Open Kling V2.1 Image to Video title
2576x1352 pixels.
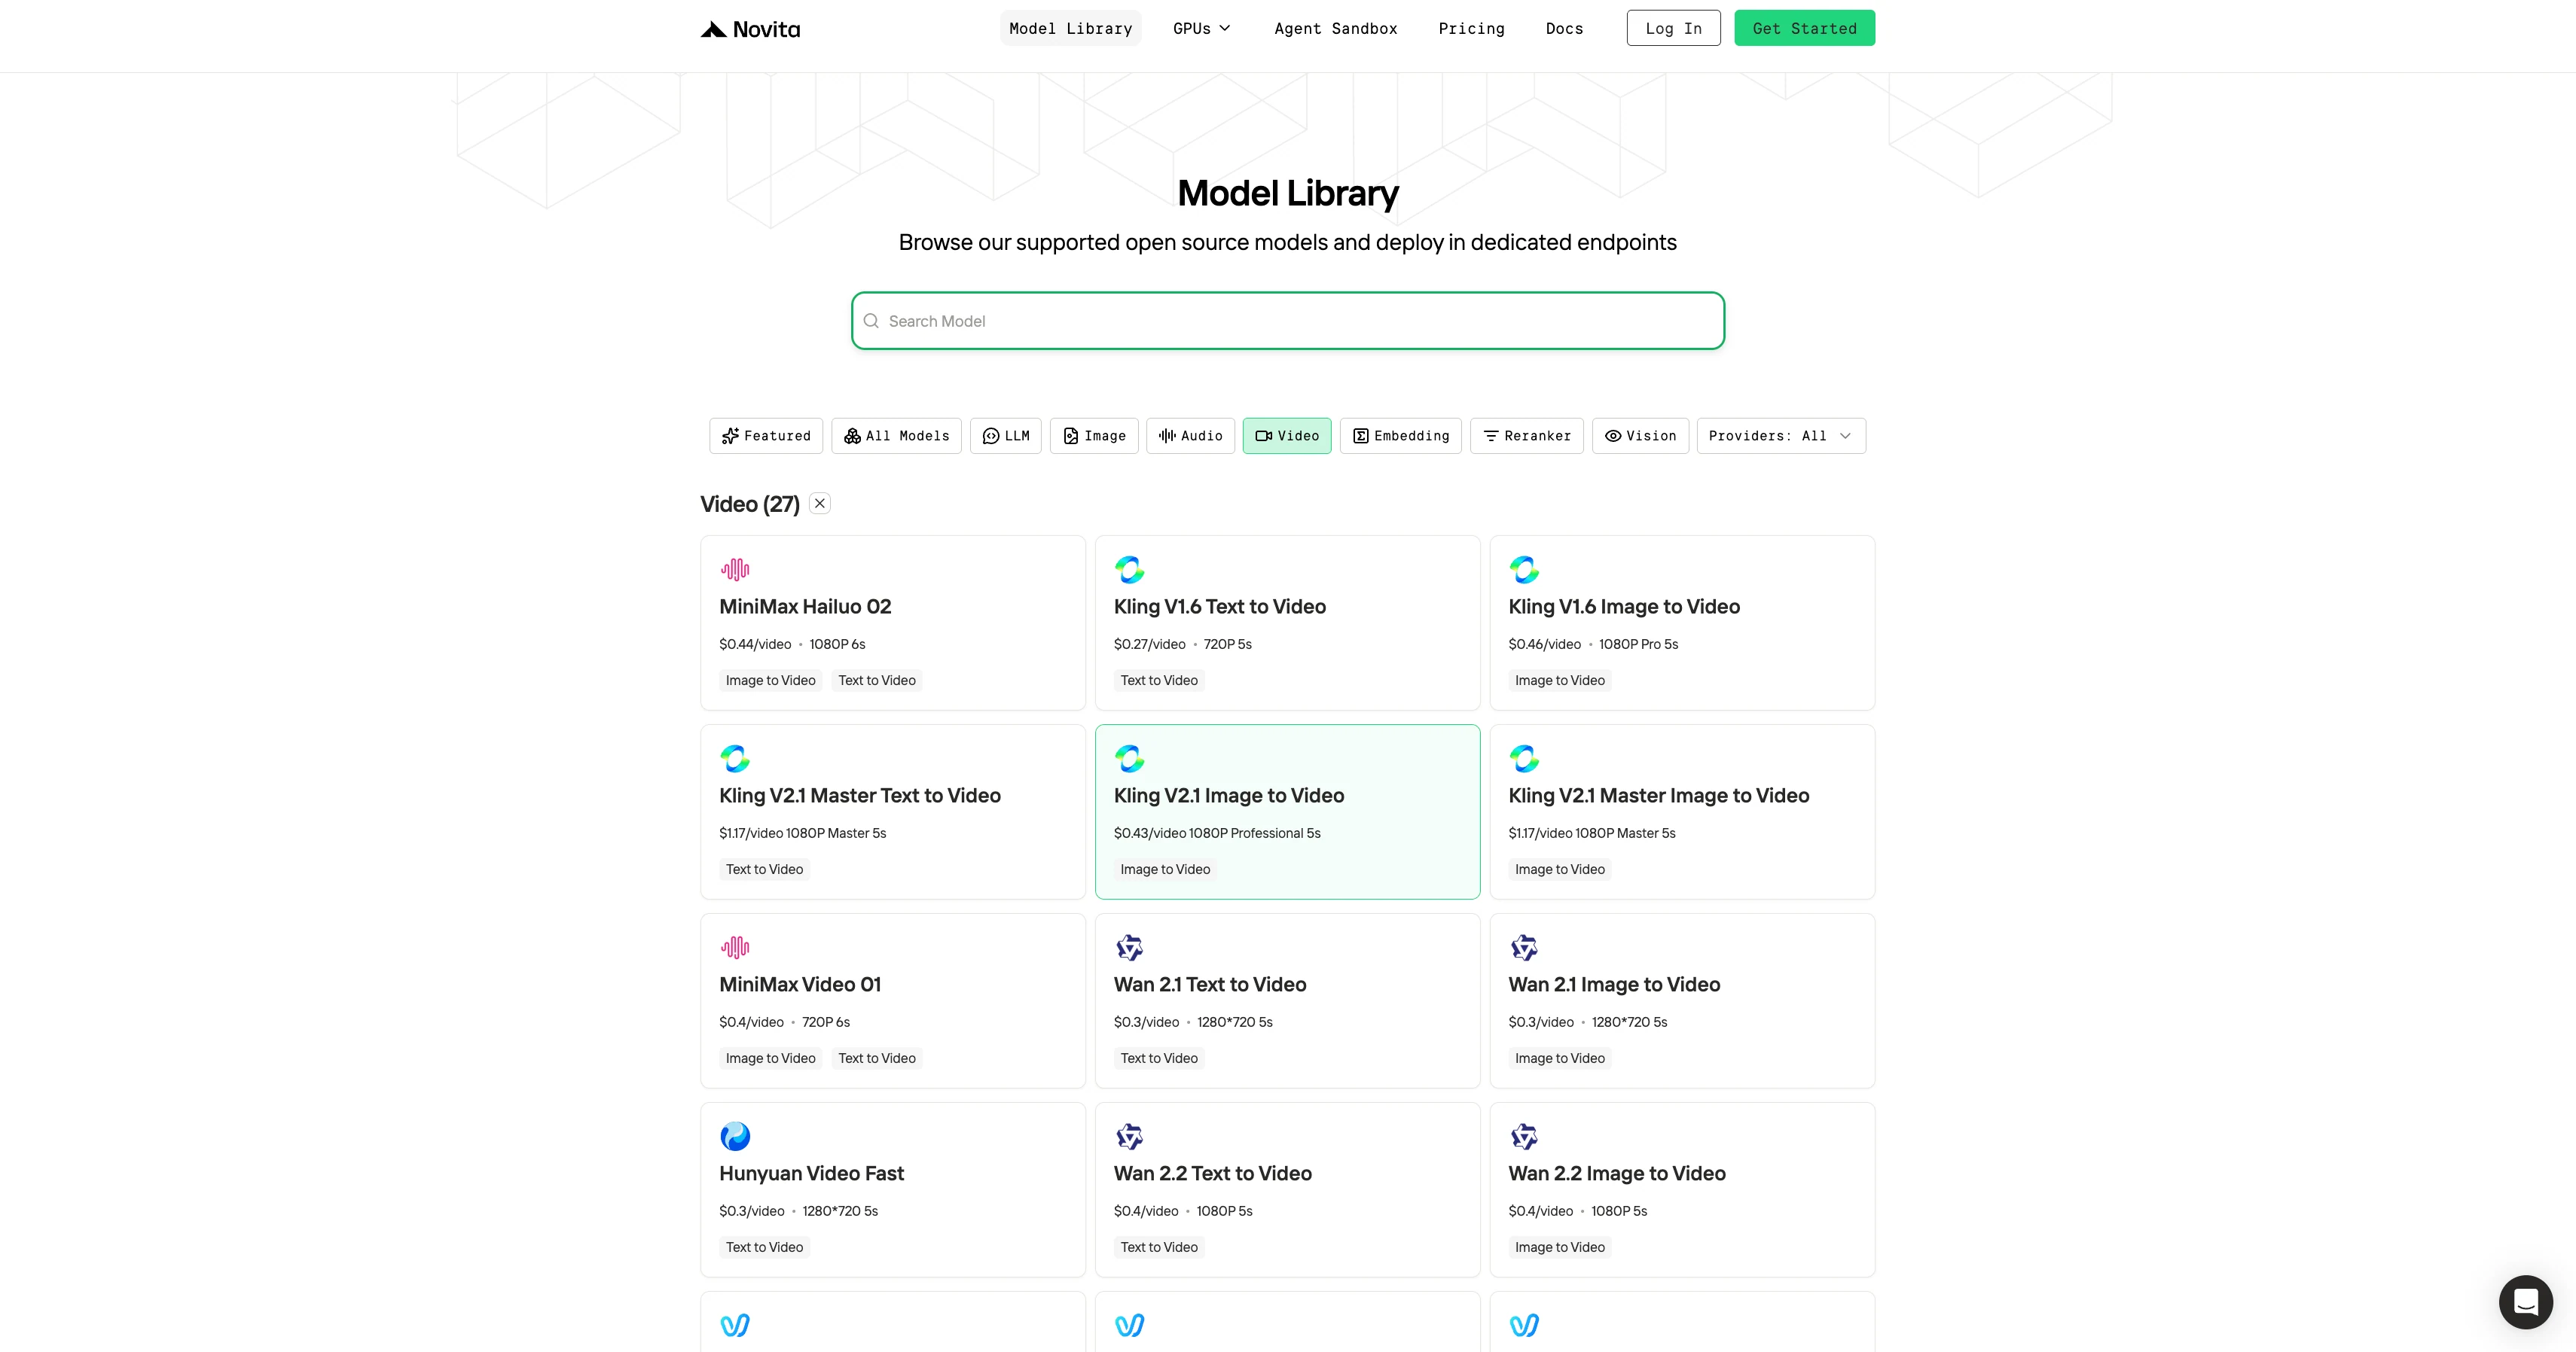click(1229, 796)
